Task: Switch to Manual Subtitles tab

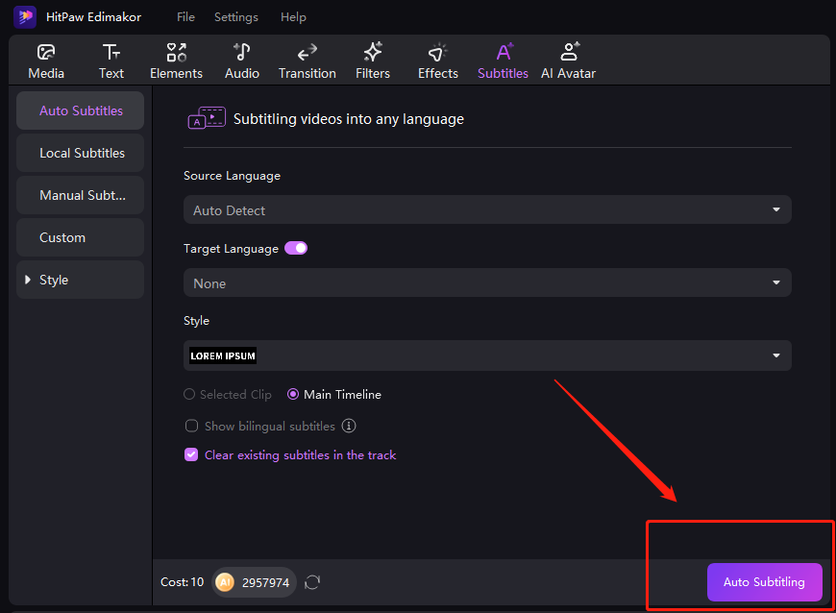Action: 81,195
